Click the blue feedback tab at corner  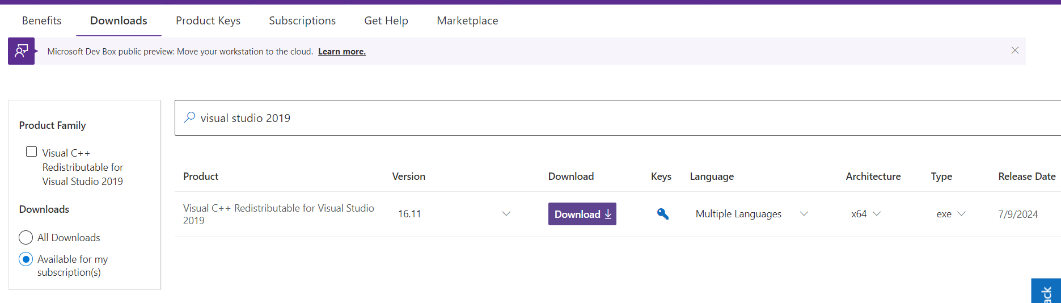1046,291
